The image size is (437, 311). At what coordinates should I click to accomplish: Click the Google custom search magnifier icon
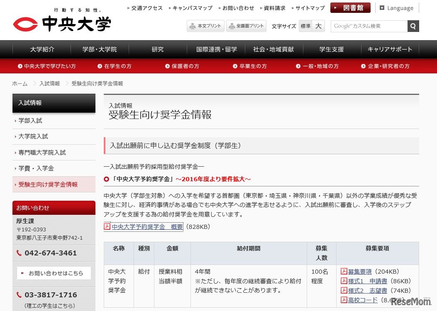(413, 26)
